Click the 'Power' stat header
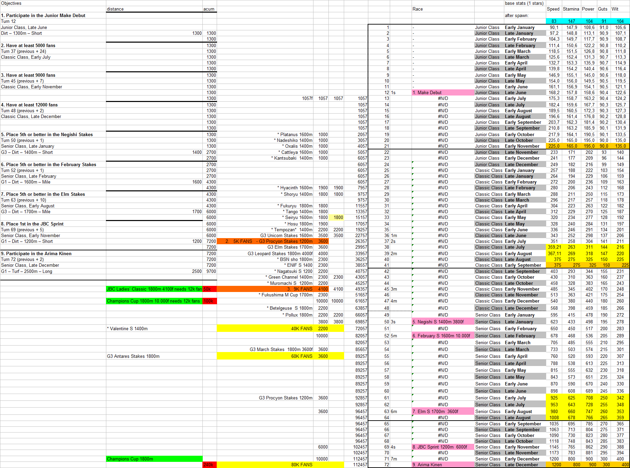The height and width of the screenshot is (468, 630). pyautogui.click(x=588, y=9)
